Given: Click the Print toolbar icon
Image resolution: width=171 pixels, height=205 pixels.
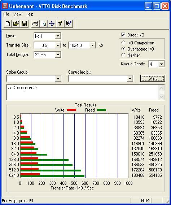Looking at the screenshot, I should click(35, 24).
